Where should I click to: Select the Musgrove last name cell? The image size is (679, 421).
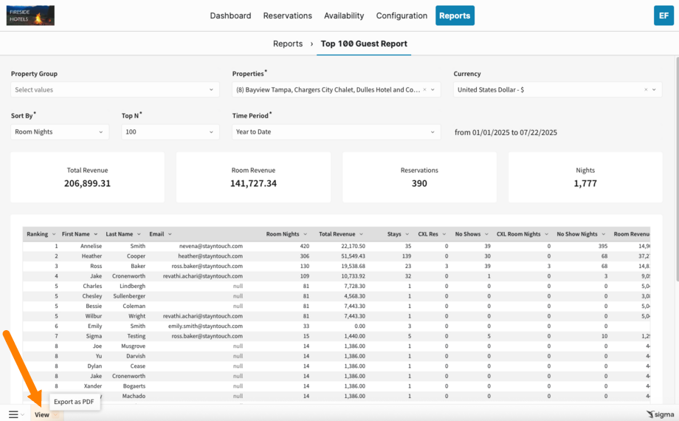134,346
